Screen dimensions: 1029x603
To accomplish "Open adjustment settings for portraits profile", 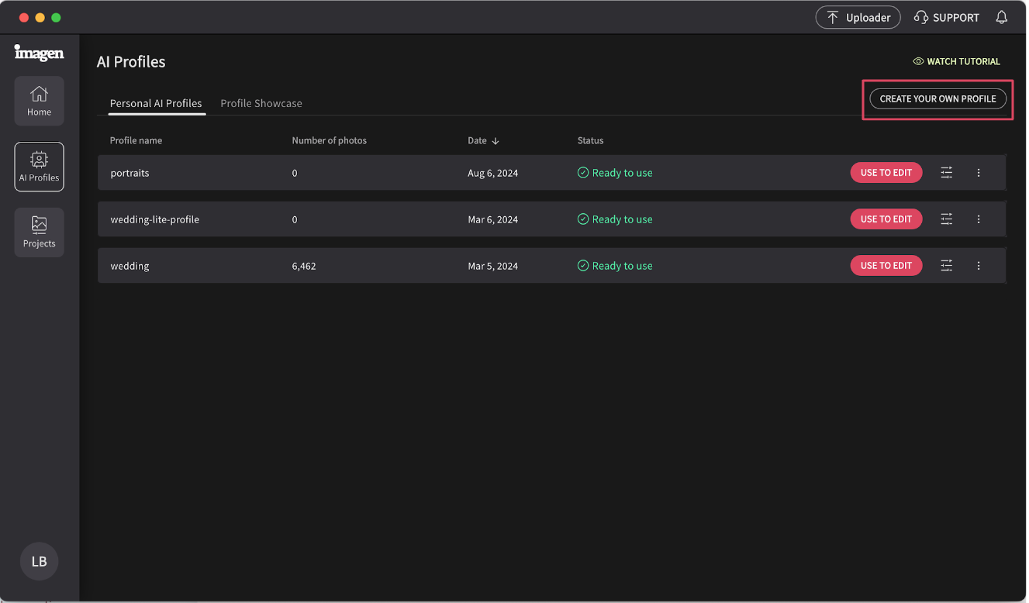I will (x=947, y=173).
